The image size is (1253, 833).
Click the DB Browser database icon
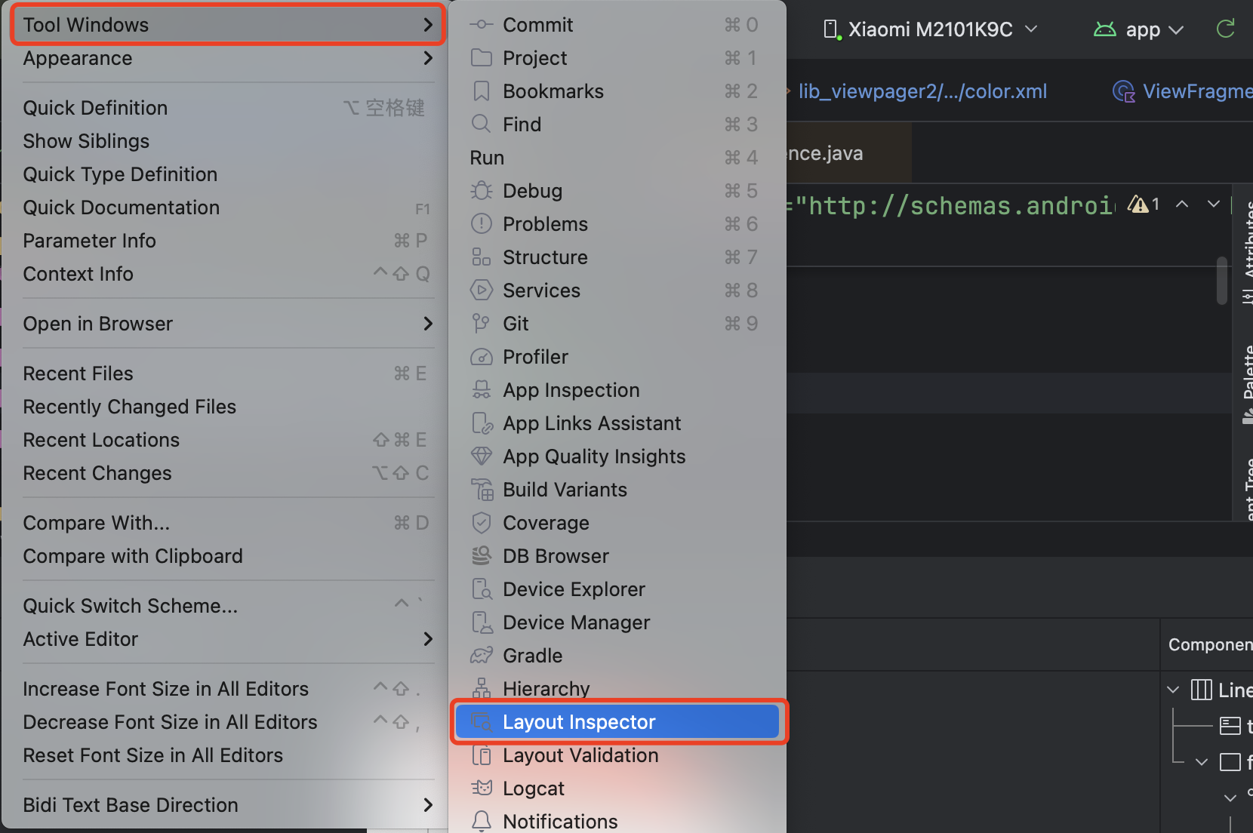[x=481, y=556]
